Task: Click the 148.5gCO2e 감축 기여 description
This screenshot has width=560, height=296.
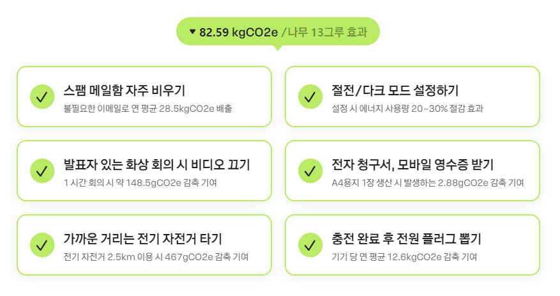Action: click(140, 183)
